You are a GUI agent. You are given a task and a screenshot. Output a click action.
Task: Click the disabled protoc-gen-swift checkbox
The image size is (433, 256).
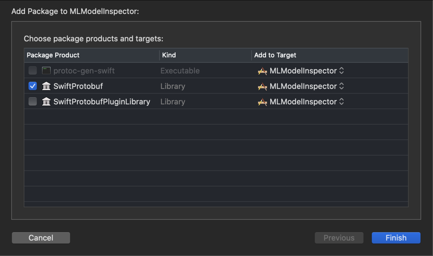(x=32, y=70)
